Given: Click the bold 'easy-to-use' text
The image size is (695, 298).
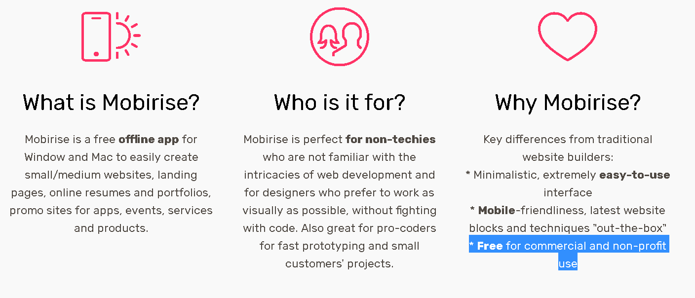Looking at the screenshot, I should (634, 175).
